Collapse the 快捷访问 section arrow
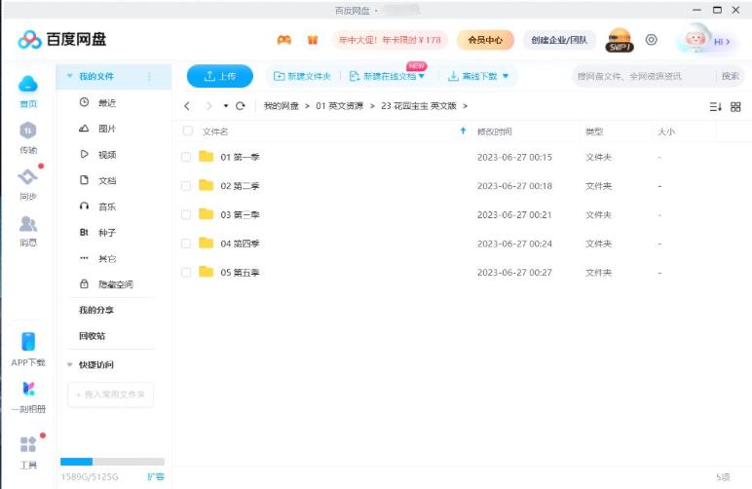 click(70, 365)
